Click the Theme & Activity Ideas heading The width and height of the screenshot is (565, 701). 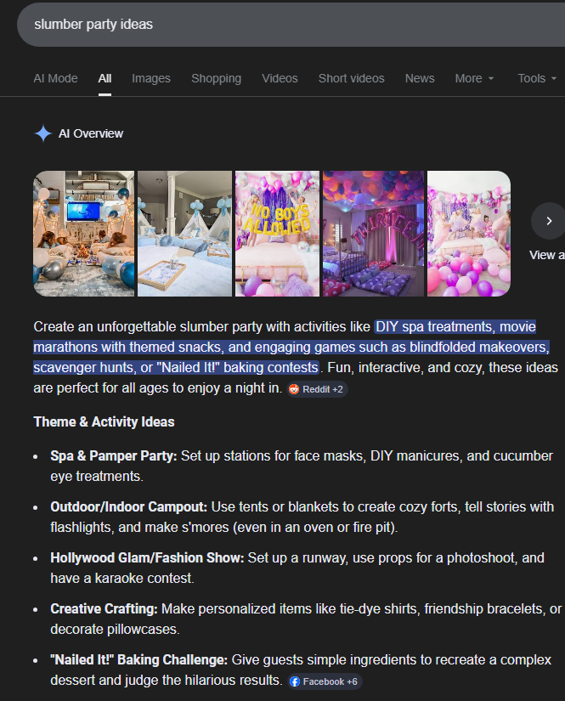pyautogui.click(x=104, y=422)
